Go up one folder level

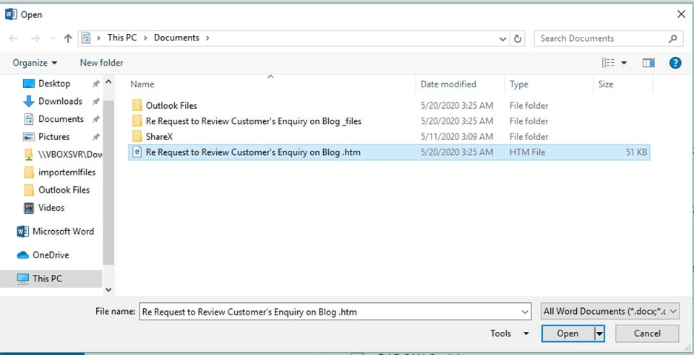tap(68, 38)
